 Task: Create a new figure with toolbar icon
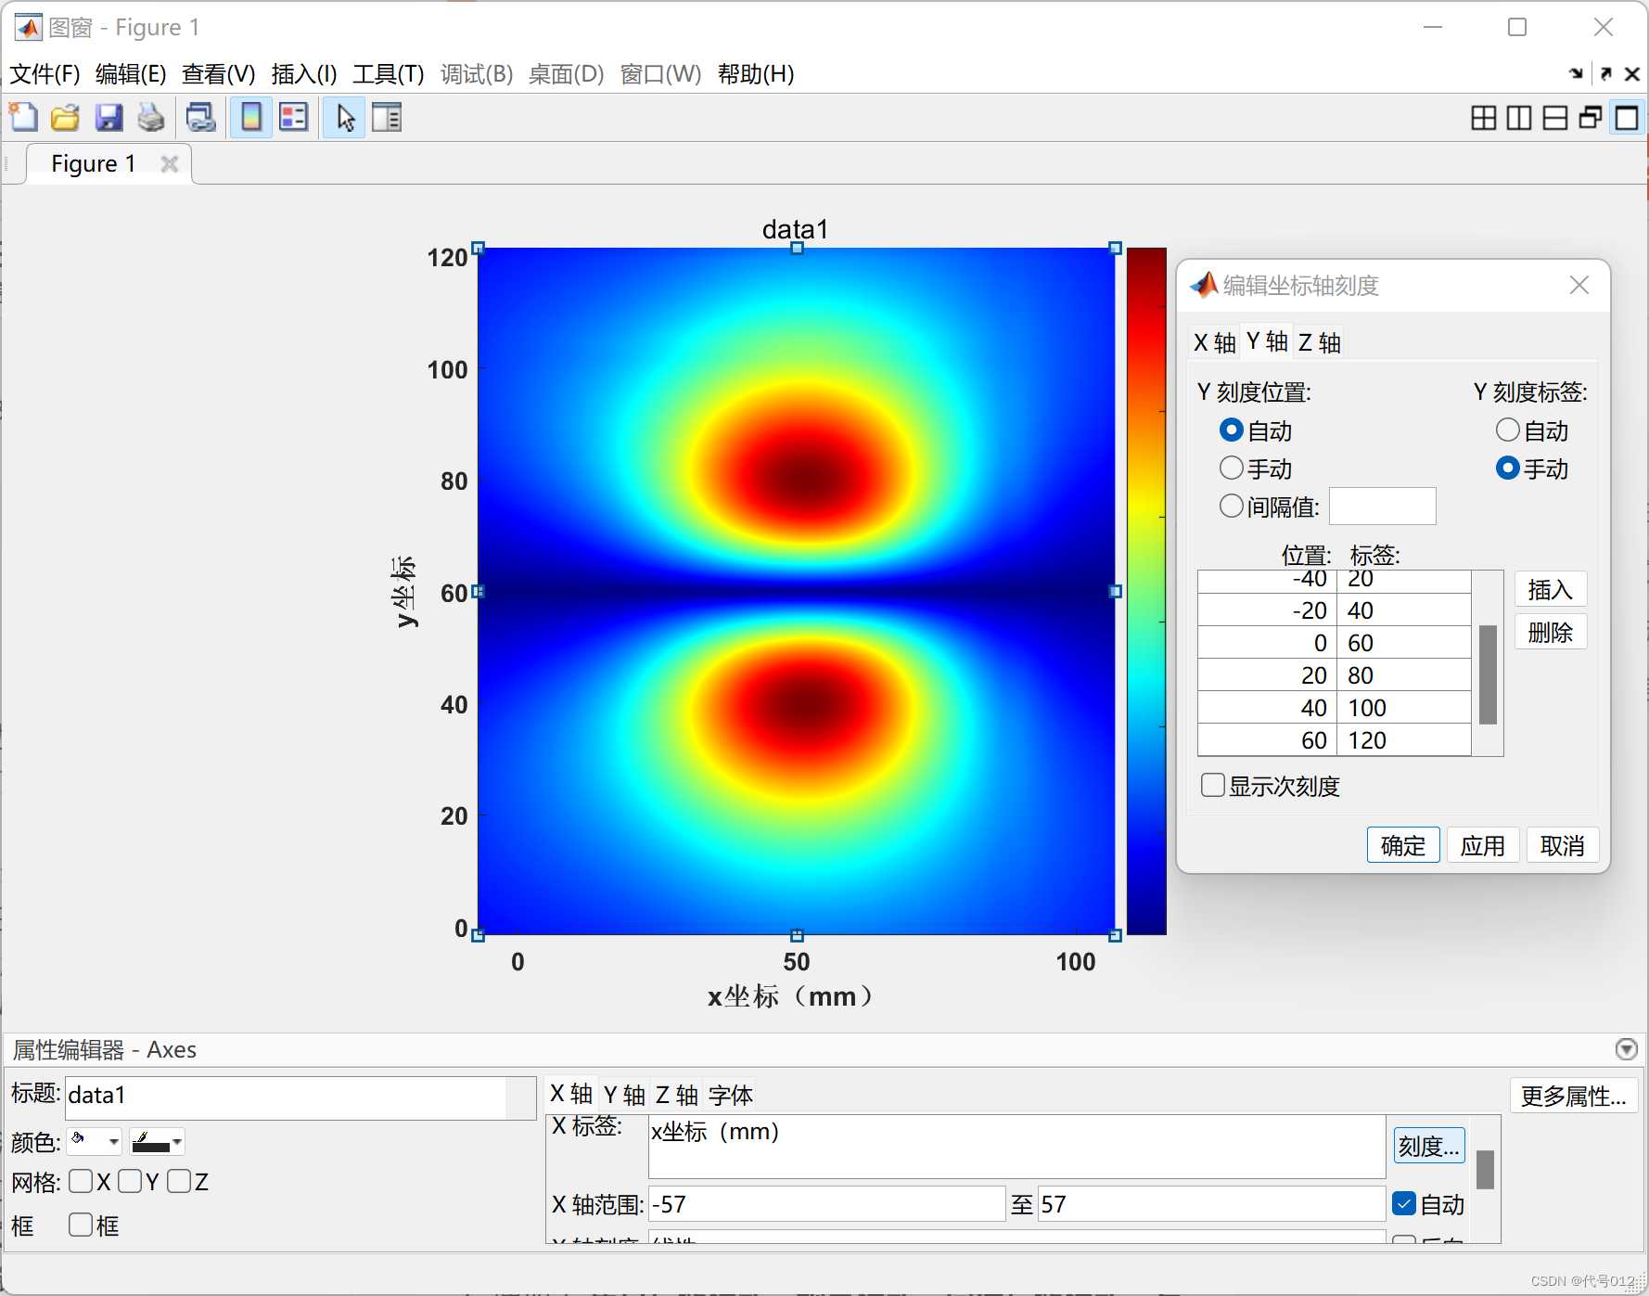click(x=23, y=118)
